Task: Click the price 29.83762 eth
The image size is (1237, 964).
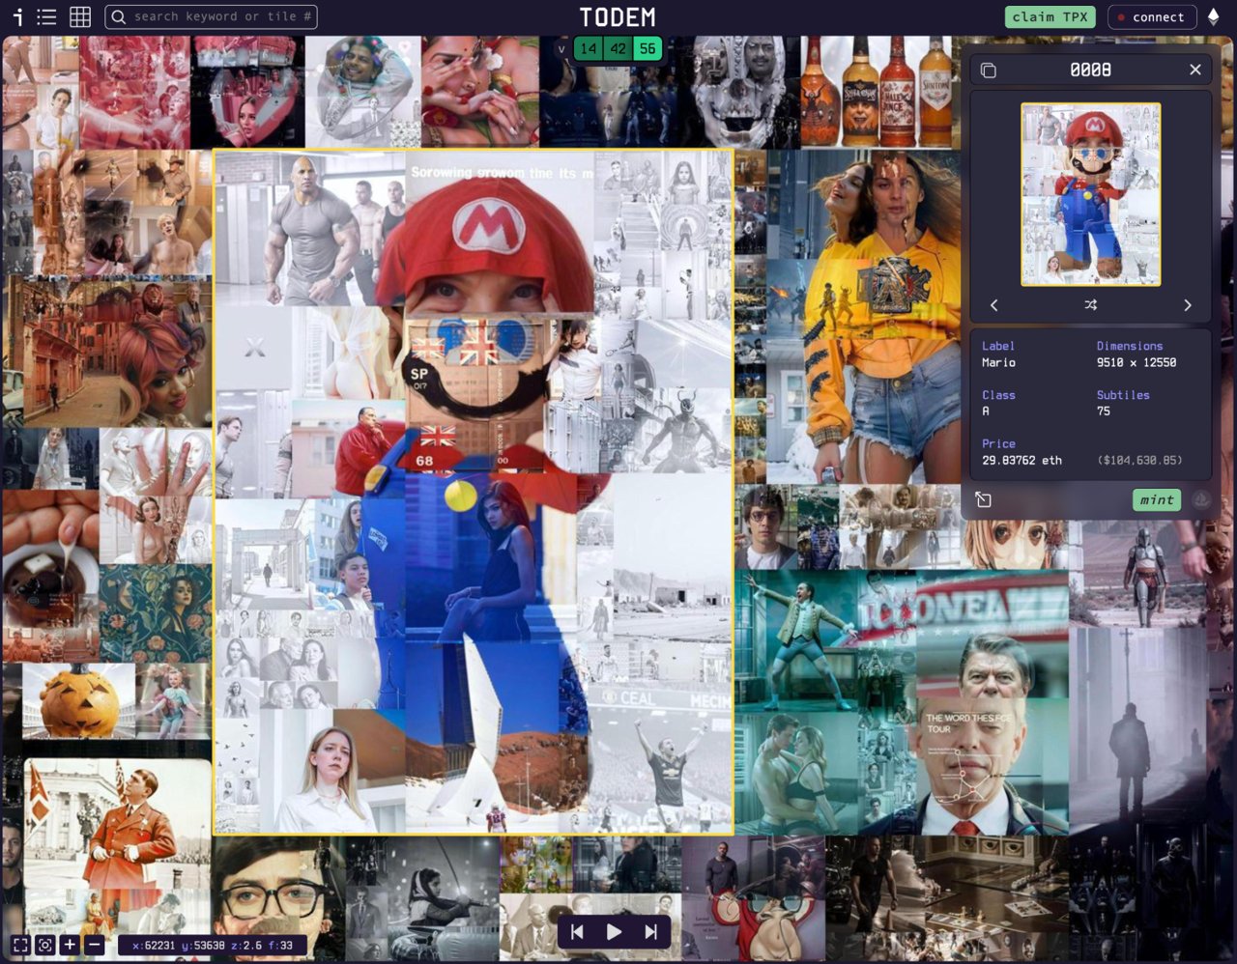Action: tap(1021, 460)
